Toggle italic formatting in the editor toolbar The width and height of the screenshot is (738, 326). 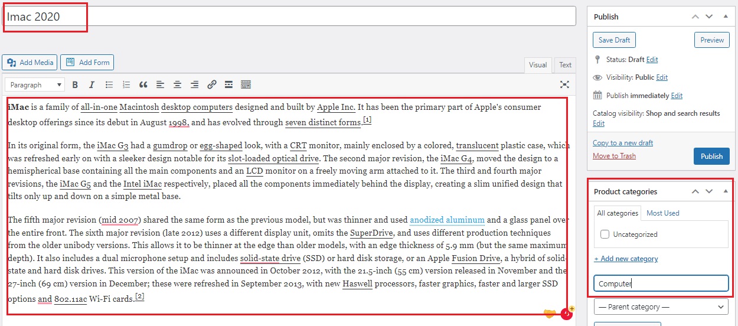point(92,84)
